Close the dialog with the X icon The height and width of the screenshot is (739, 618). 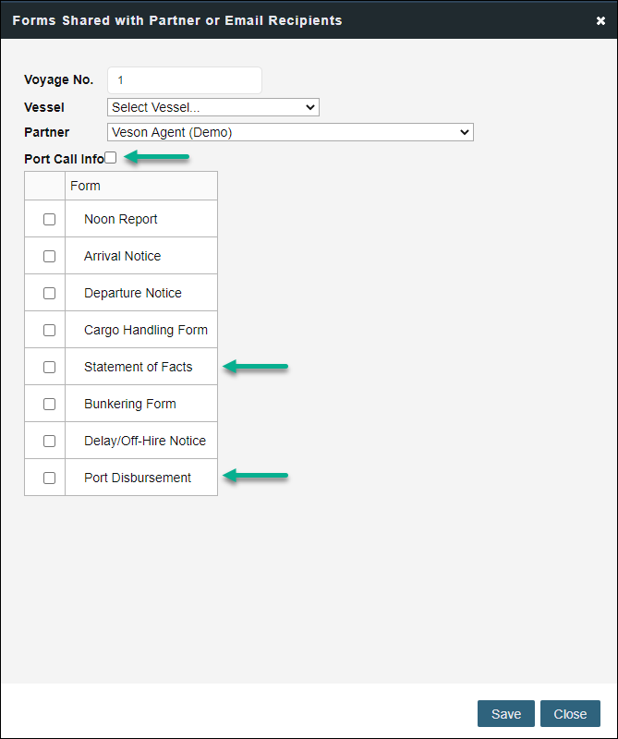tap(600, 20)
